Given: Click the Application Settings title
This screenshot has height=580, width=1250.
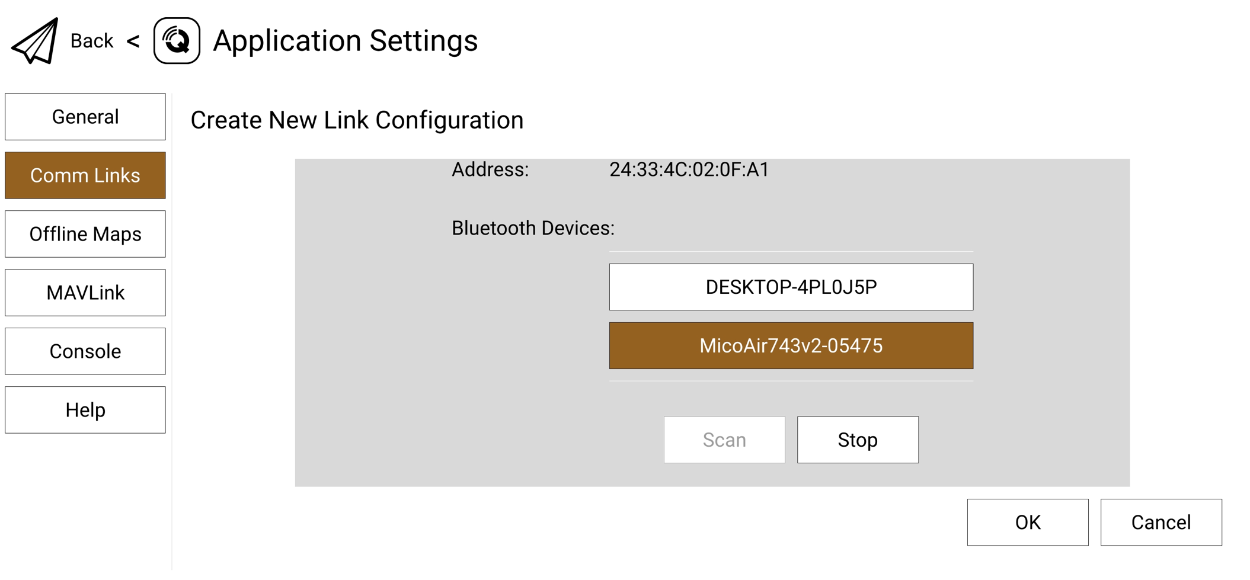Looking at the screenshot, I should tap(345, 41).
